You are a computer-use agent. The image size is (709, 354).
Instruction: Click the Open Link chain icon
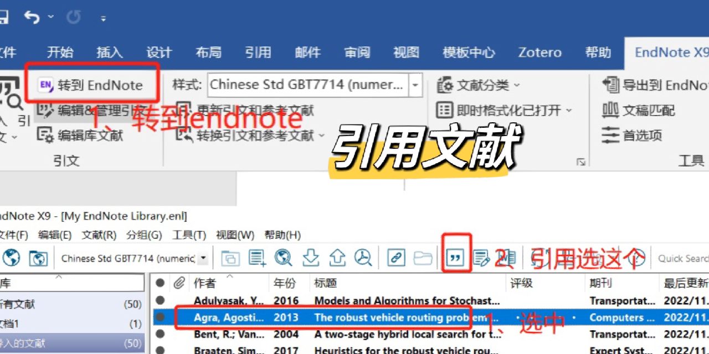[396, 258]
